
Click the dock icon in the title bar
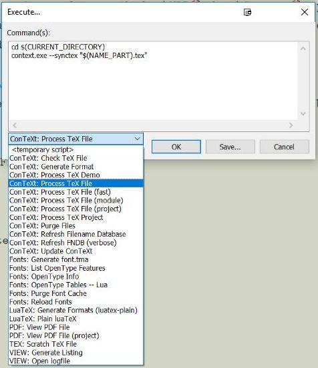click(x=247, y=12)
